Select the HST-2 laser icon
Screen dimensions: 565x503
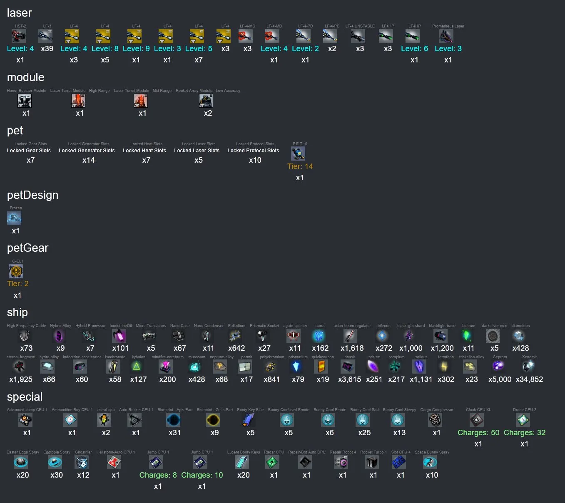click(x=19, y=36)
